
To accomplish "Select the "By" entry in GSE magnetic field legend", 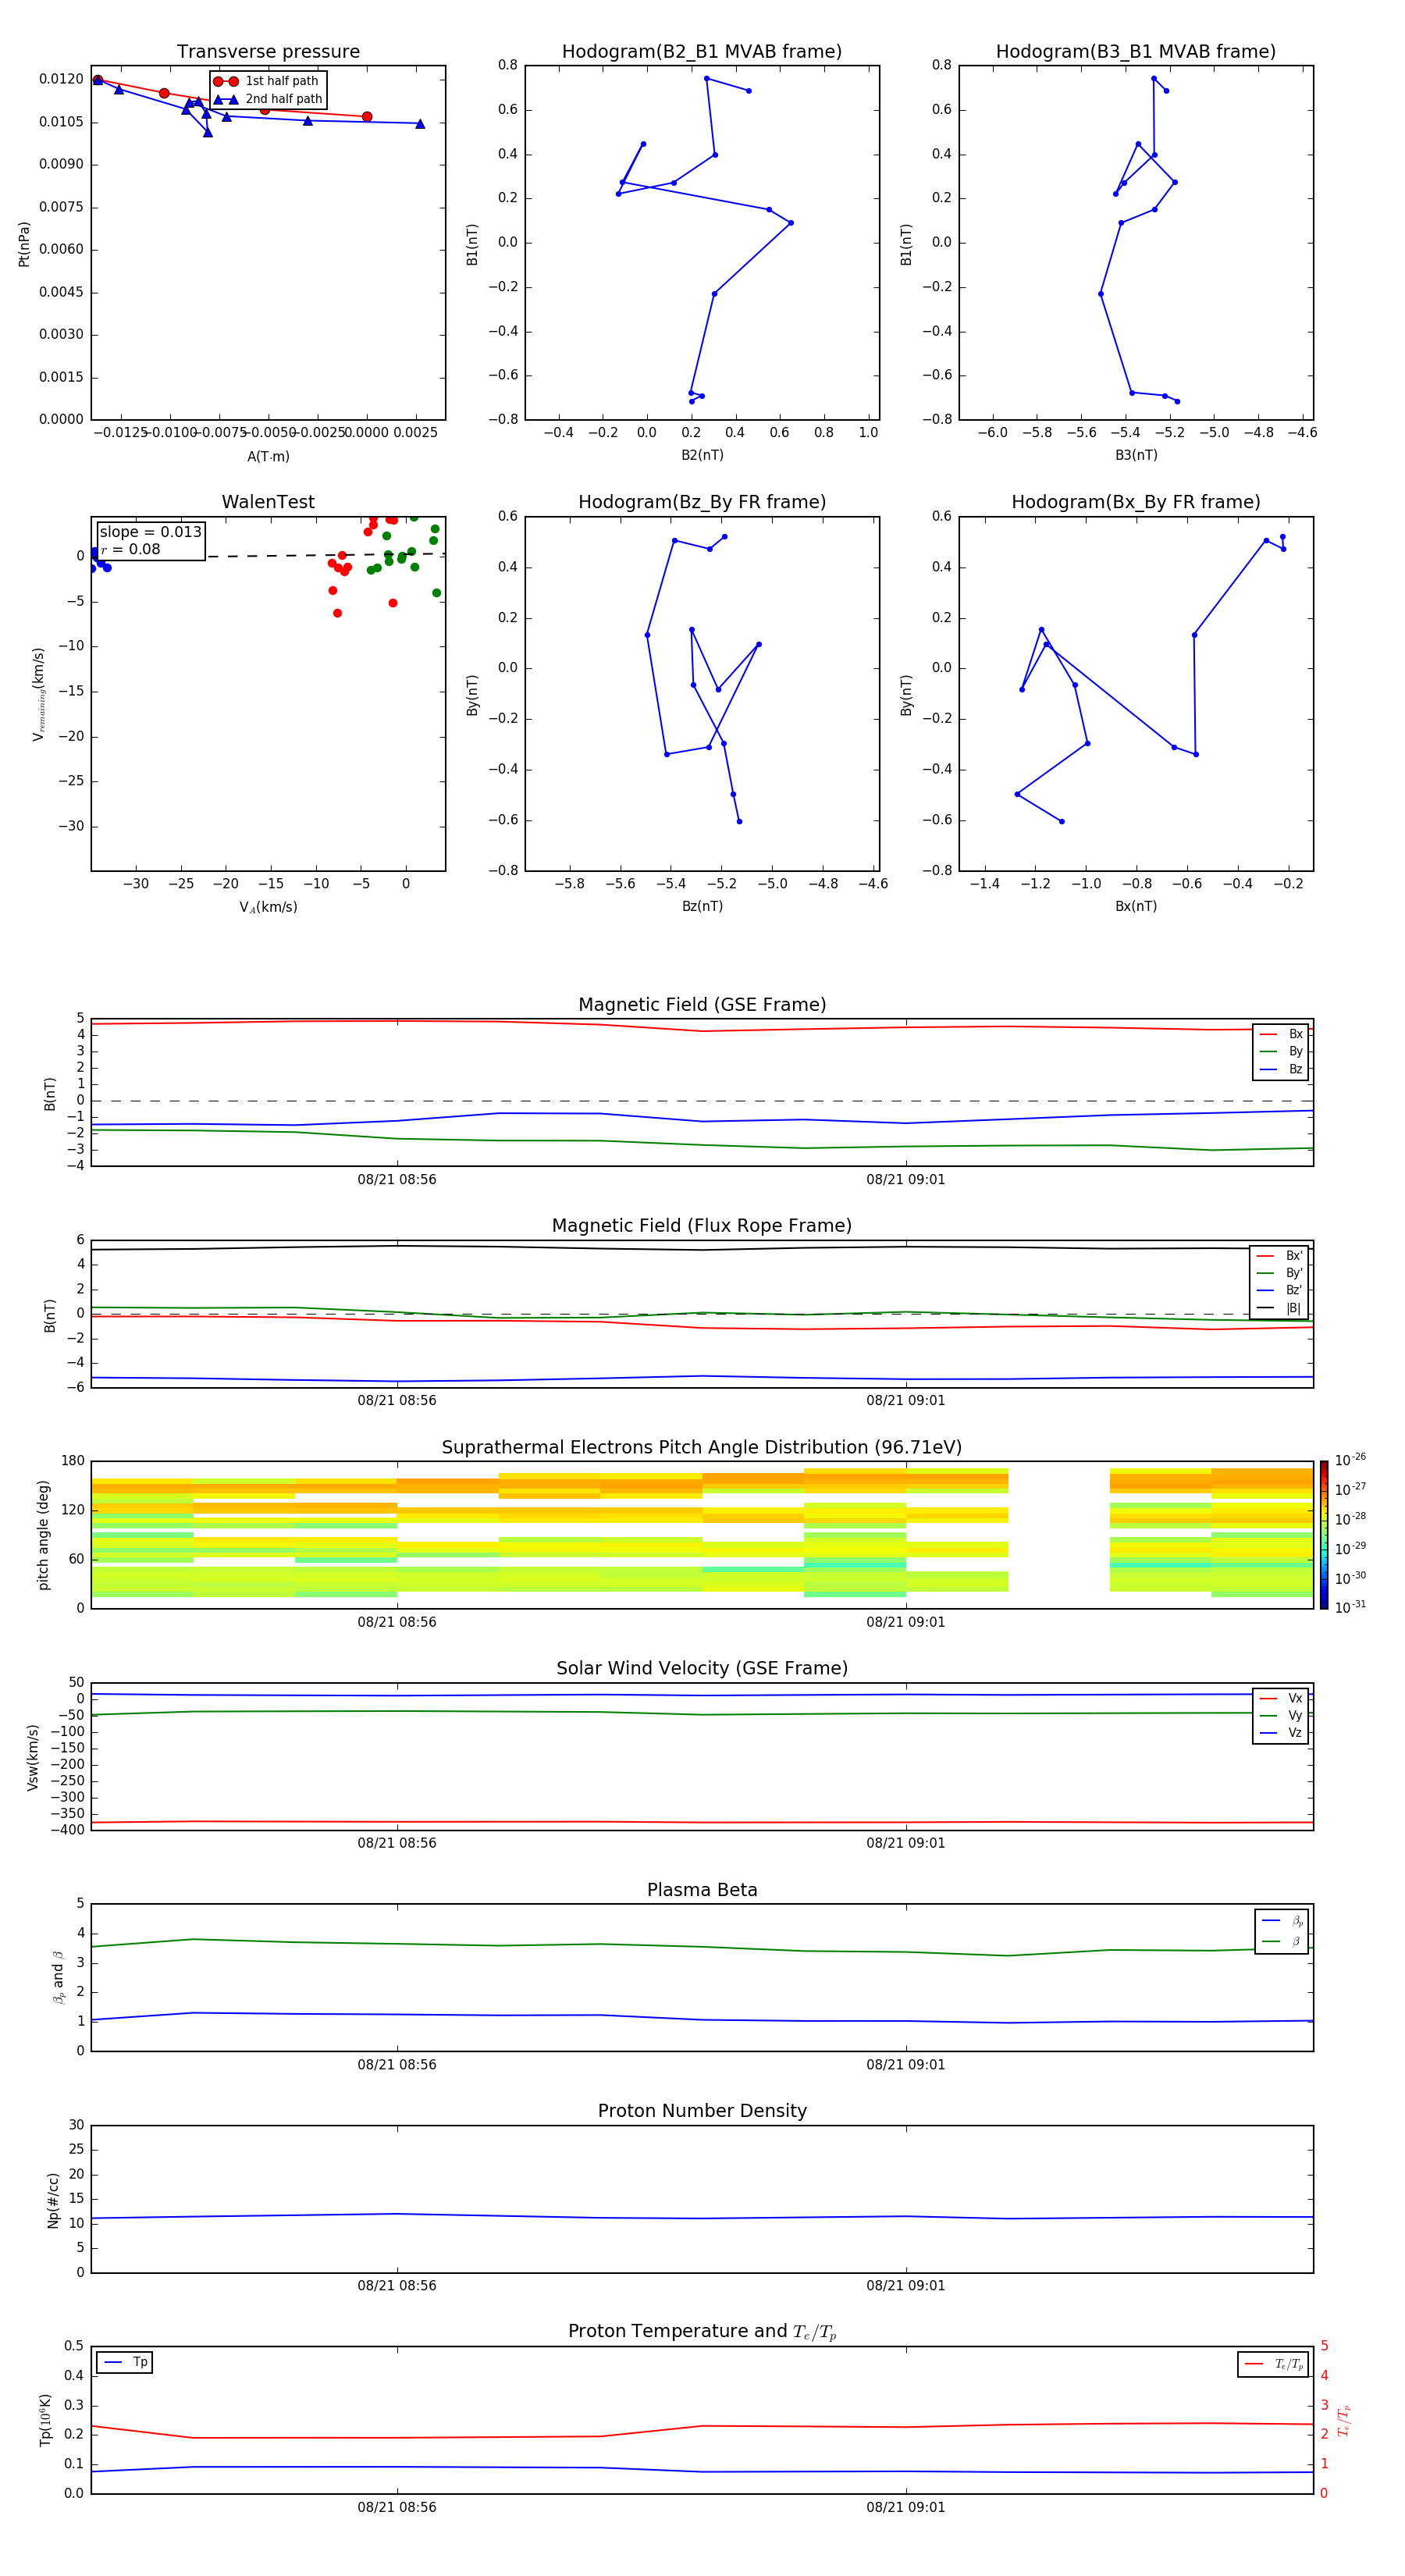I will tap(1281, 1052).
